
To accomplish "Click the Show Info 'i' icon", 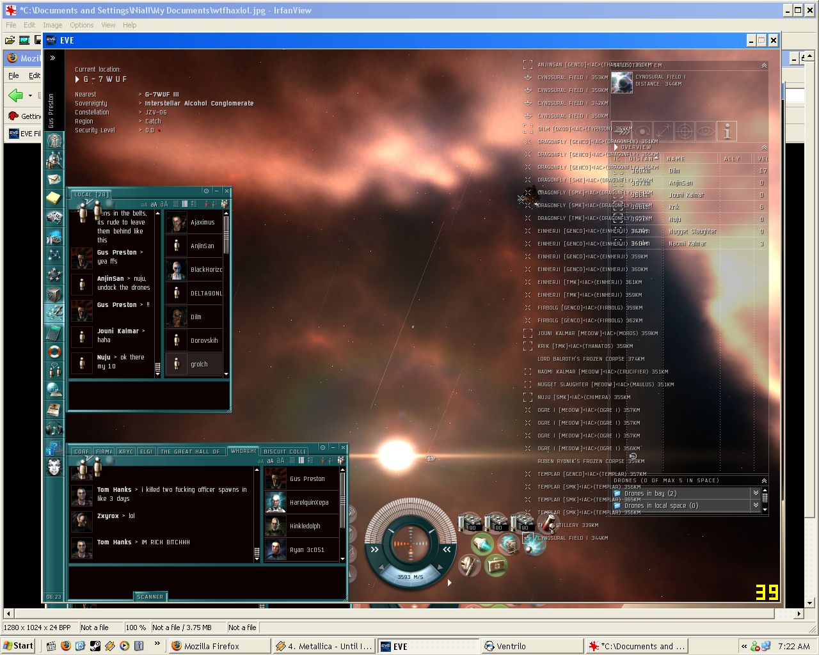I will [727, 131].
